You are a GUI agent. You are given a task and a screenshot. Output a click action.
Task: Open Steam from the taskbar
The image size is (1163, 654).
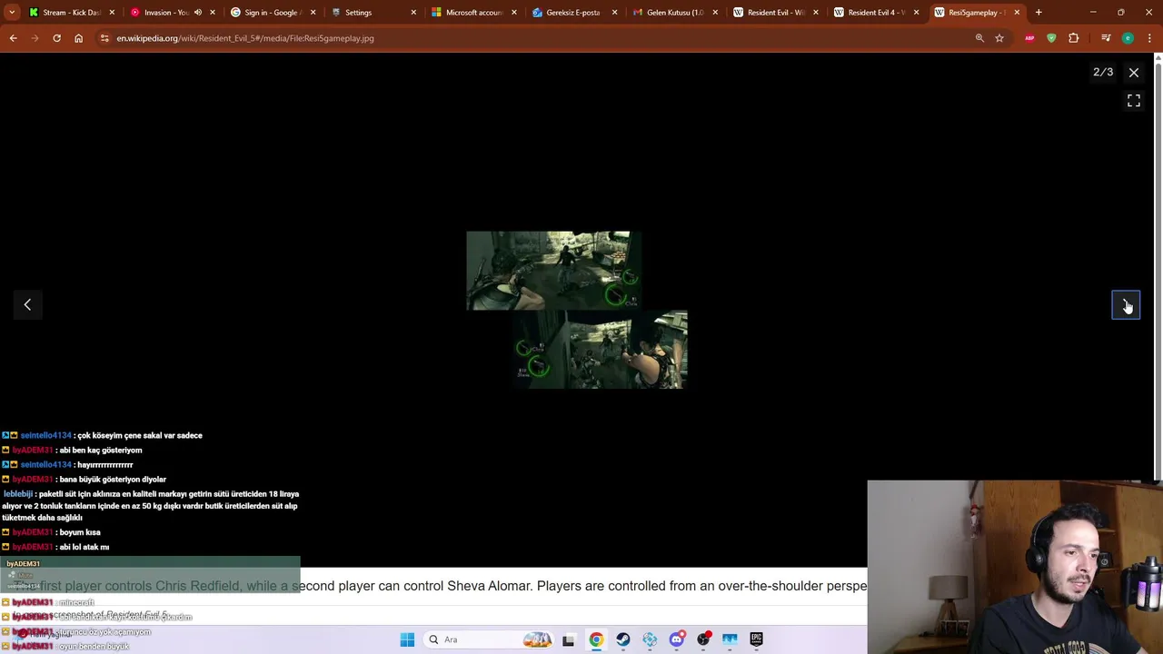point(622,639)
